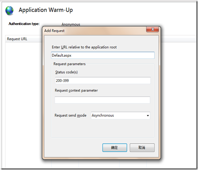Click the 取消 (Cancel) button
Screen dimensions: 198x170
pyautogui.click(x=142, y=148)
